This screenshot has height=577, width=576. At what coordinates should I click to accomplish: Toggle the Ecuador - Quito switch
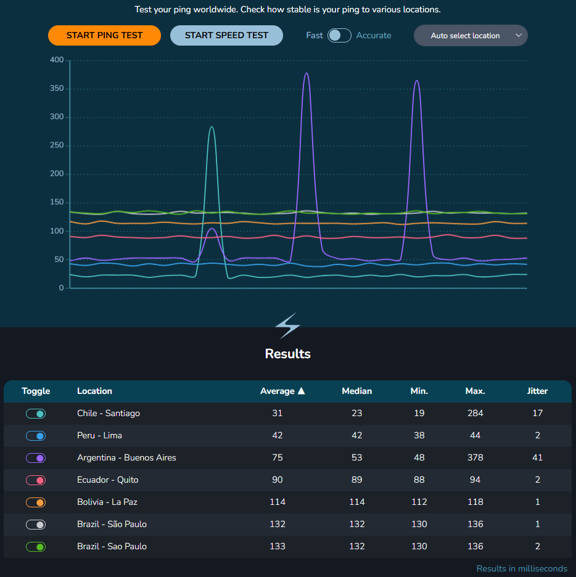35,480
